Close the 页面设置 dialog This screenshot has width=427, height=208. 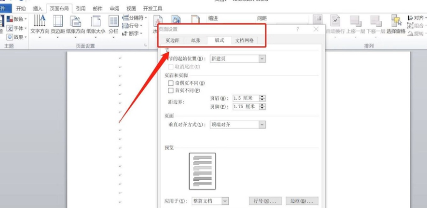click(316, 29)
